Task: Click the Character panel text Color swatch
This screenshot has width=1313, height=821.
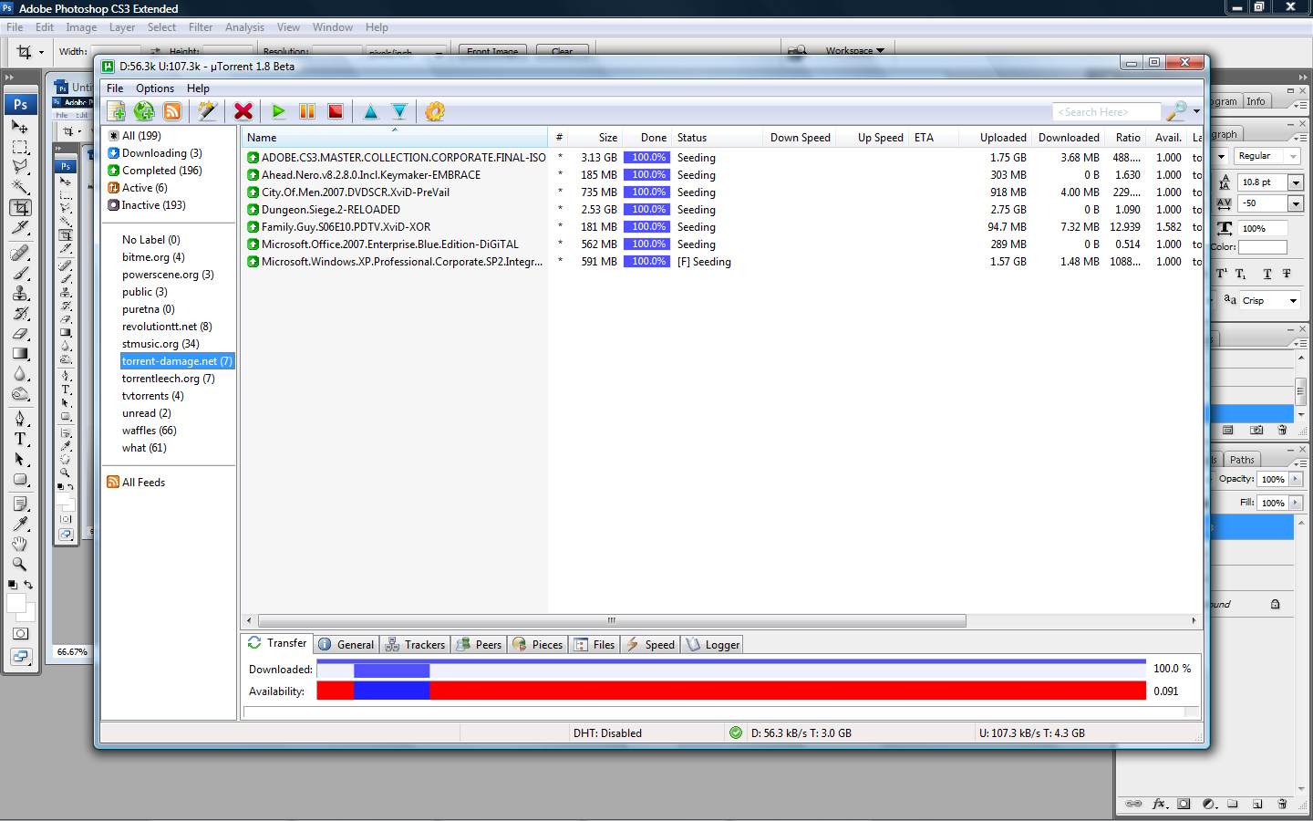Action: [1262, 247]
